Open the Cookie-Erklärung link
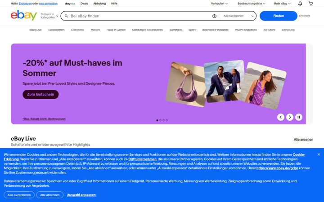This screenshot has width=324, height=202. tap(299, 154)
